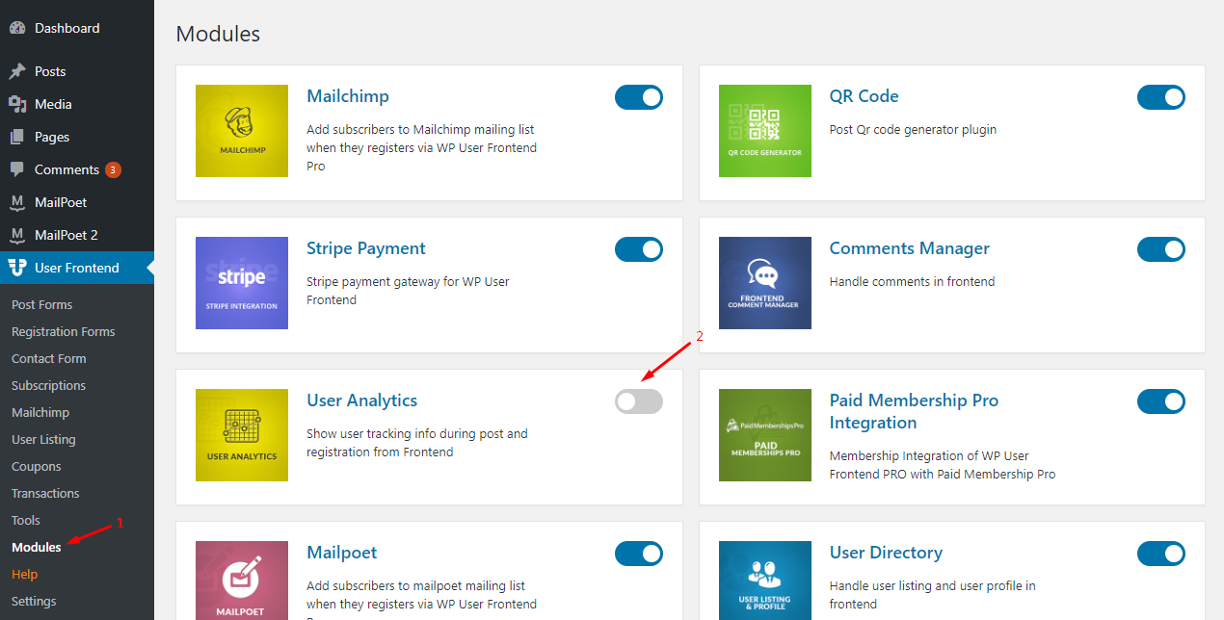Click the Mailchimp module title
The height and width of the screenshot is (620, 1224).
(x=348, y=96)
